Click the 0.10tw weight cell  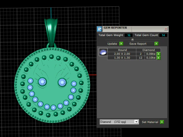(151, 58)
